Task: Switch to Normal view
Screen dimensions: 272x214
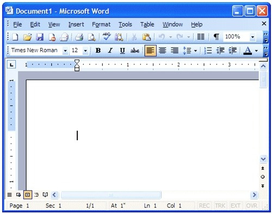Action: 9,194
